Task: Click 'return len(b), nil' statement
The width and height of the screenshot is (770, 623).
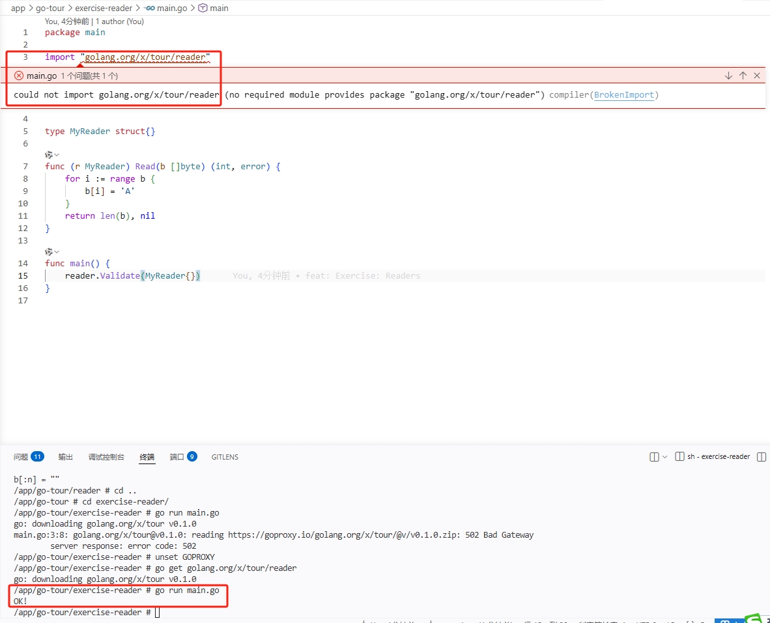Action: [x=110, y=216]
